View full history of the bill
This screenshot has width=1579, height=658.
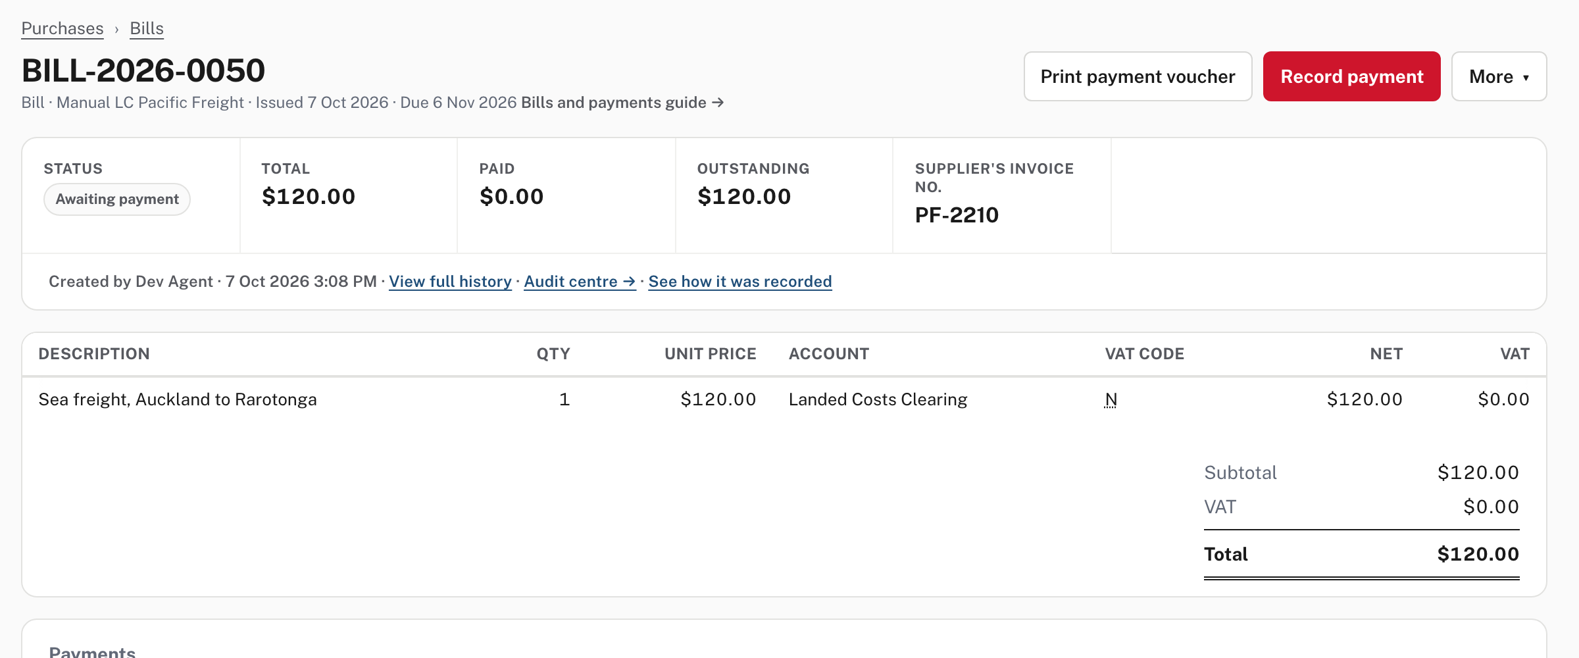450,282
